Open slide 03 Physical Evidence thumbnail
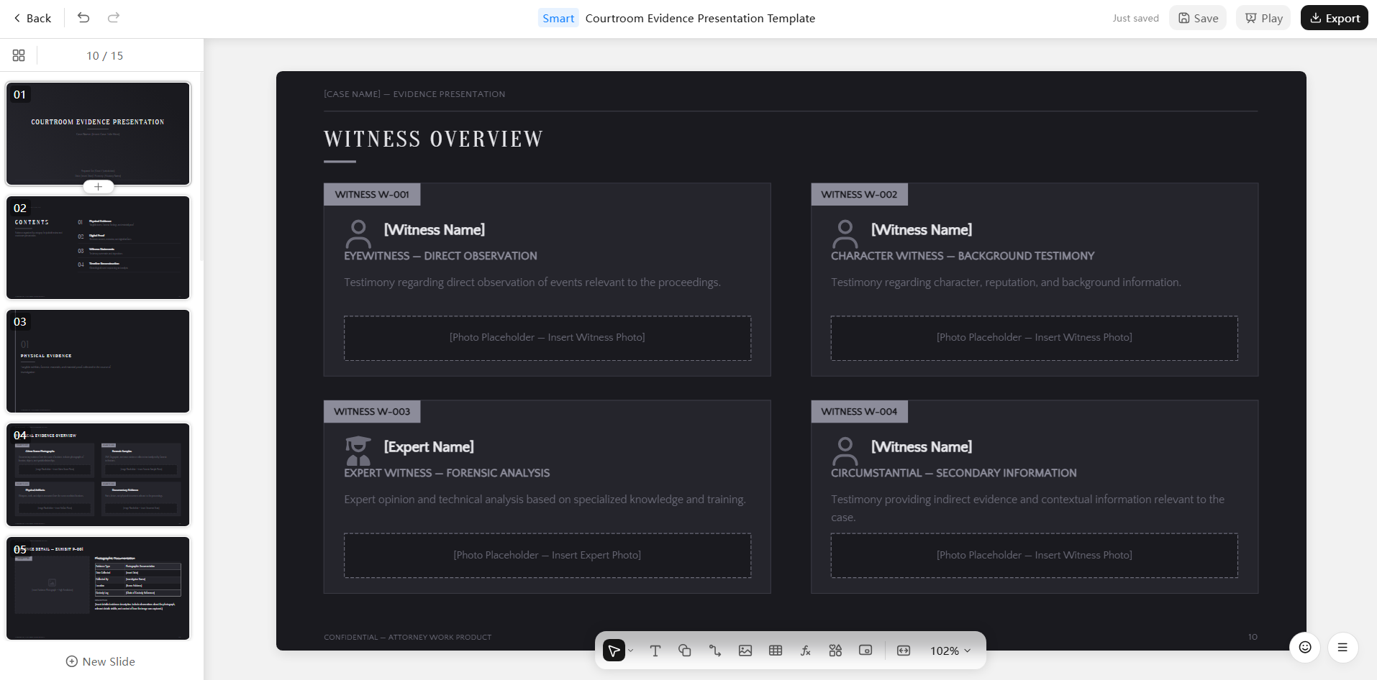The width and height of the screenshot is (1377, 680). (99, 361)
